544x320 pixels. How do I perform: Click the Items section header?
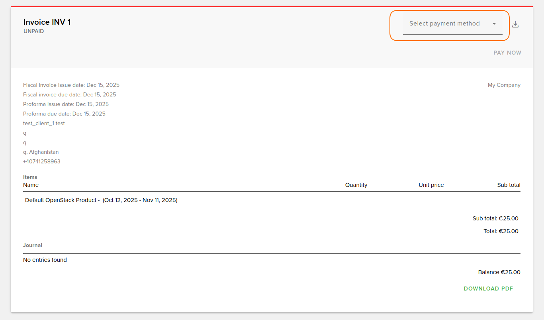(x=30, y=177)
